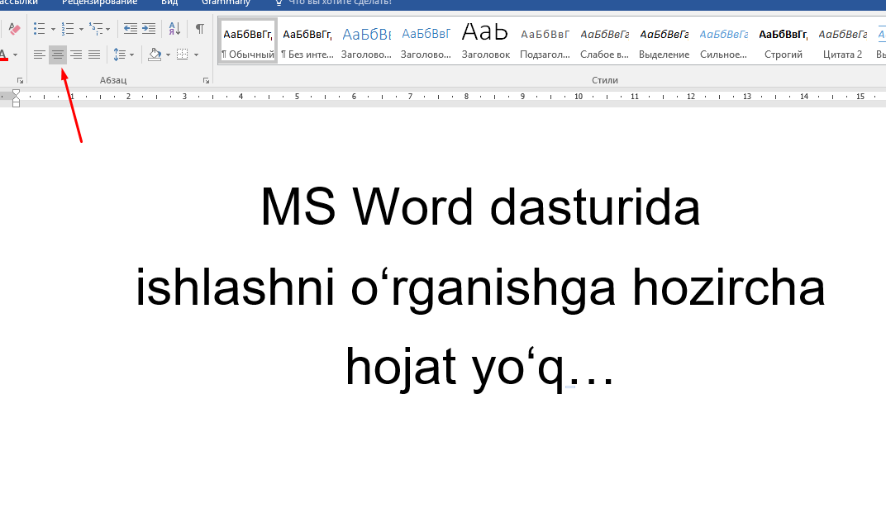Apply borders using the borders icon
This screenshot has width=886, height=508.
click(x=182, y=55)
